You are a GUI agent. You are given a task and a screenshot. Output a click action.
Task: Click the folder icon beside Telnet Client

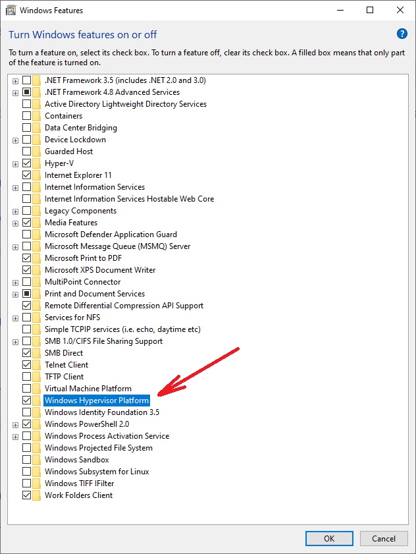point(36,365)
